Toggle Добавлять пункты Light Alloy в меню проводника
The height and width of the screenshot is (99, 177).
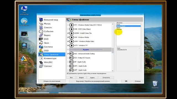67,73
